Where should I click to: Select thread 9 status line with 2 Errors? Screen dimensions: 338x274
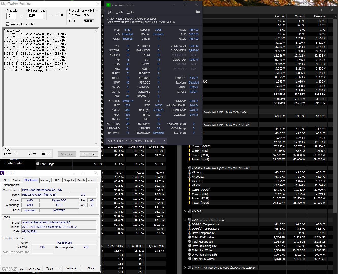click(x=35, y=64)
